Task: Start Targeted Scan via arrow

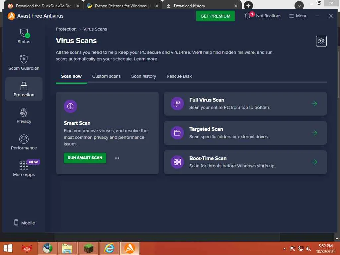Action: [314, 133]
